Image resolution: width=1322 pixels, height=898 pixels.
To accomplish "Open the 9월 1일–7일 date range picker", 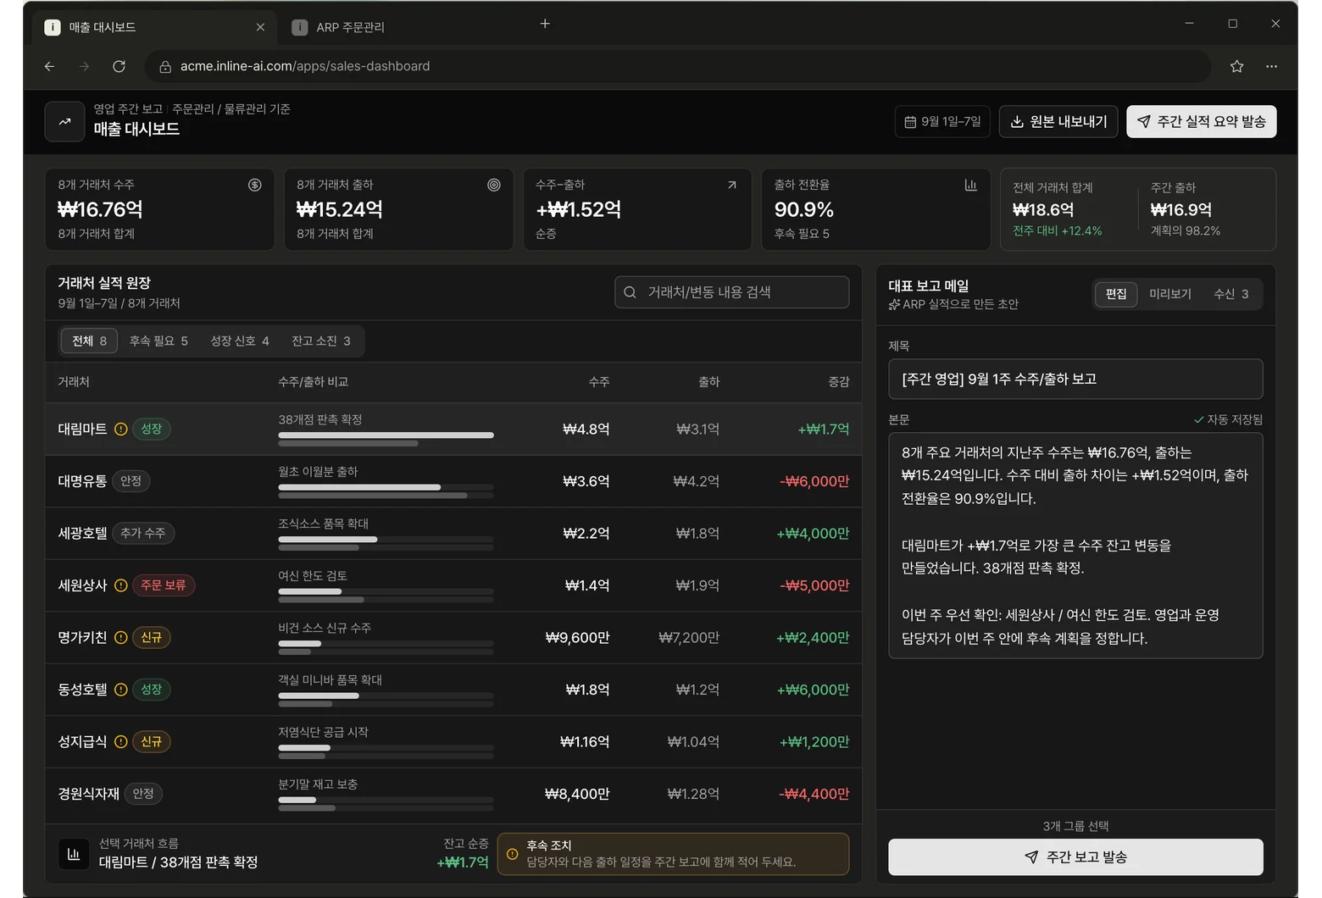I will [x=942, y=122].
